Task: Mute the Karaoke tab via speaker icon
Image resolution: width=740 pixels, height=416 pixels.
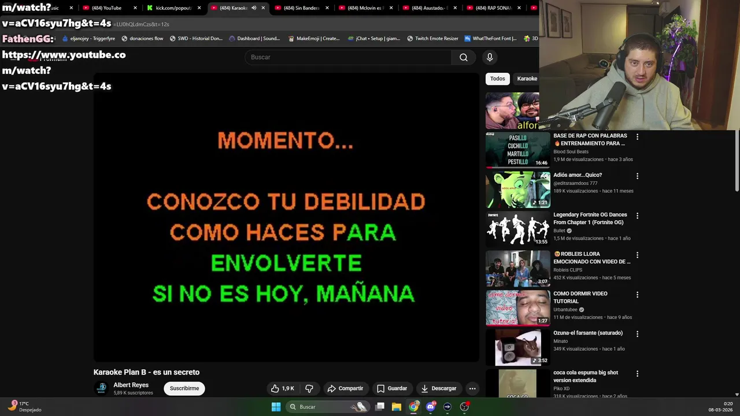Action: tap(254, 8)
